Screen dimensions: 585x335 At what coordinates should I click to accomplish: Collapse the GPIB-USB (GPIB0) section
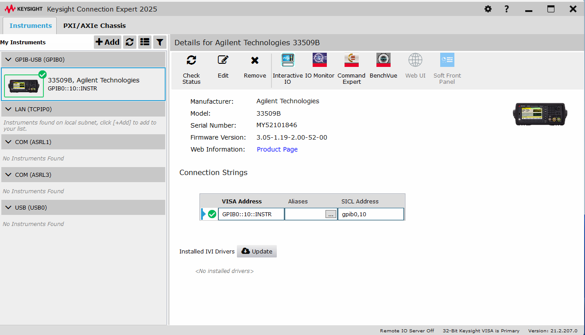9,59
